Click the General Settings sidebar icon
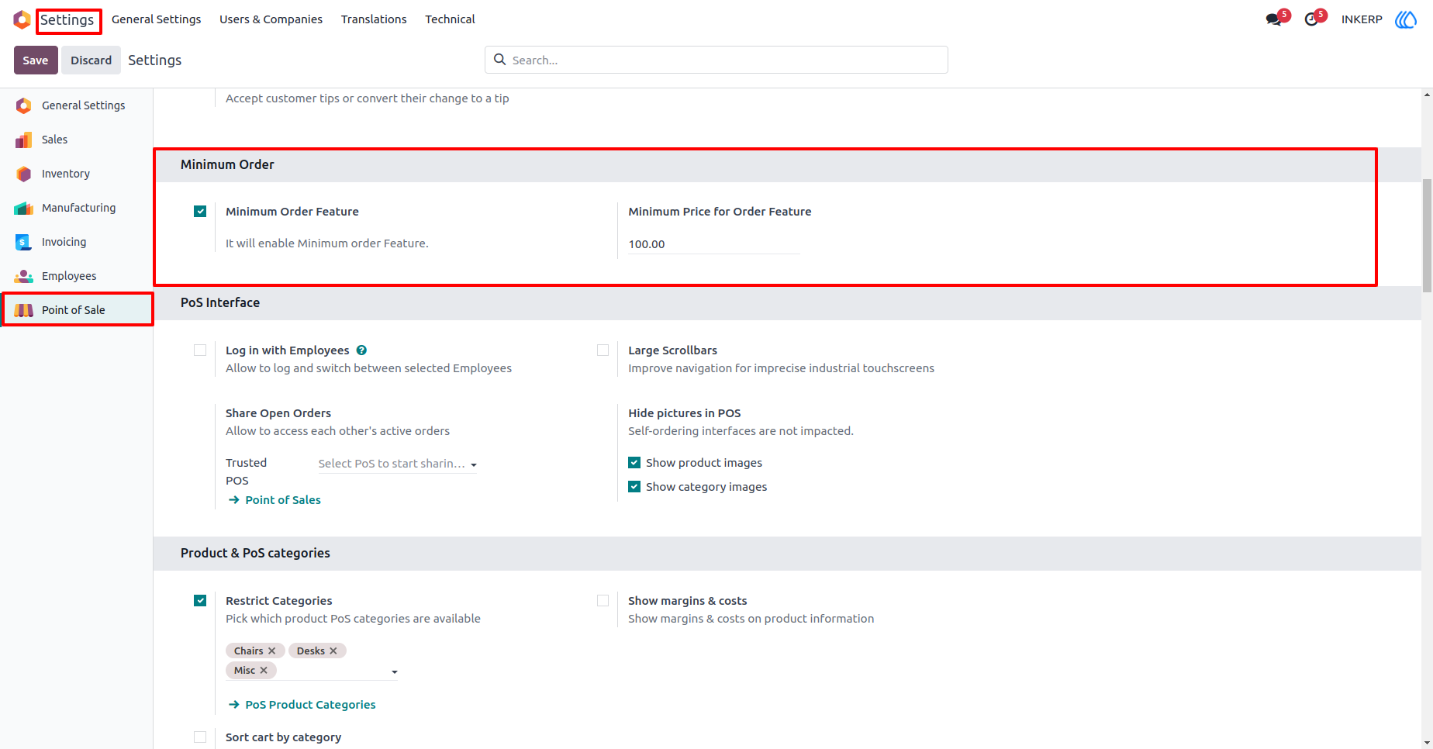This screenshot has width=1433, height=749. 24,105
